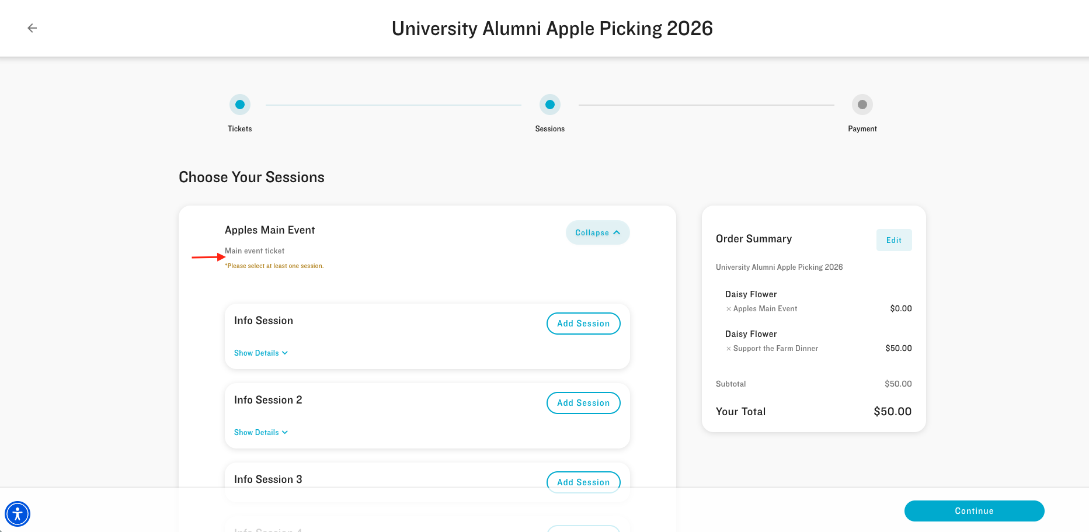Add Info Session 3

tap(583, 482)
